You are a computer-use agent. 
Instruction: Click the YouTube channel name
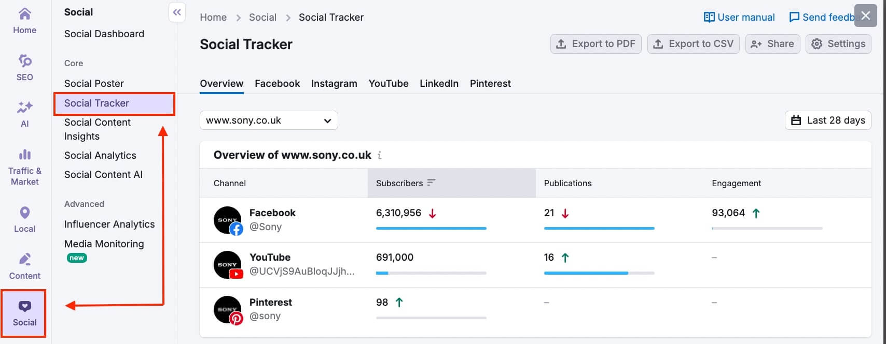pos(270,257)
